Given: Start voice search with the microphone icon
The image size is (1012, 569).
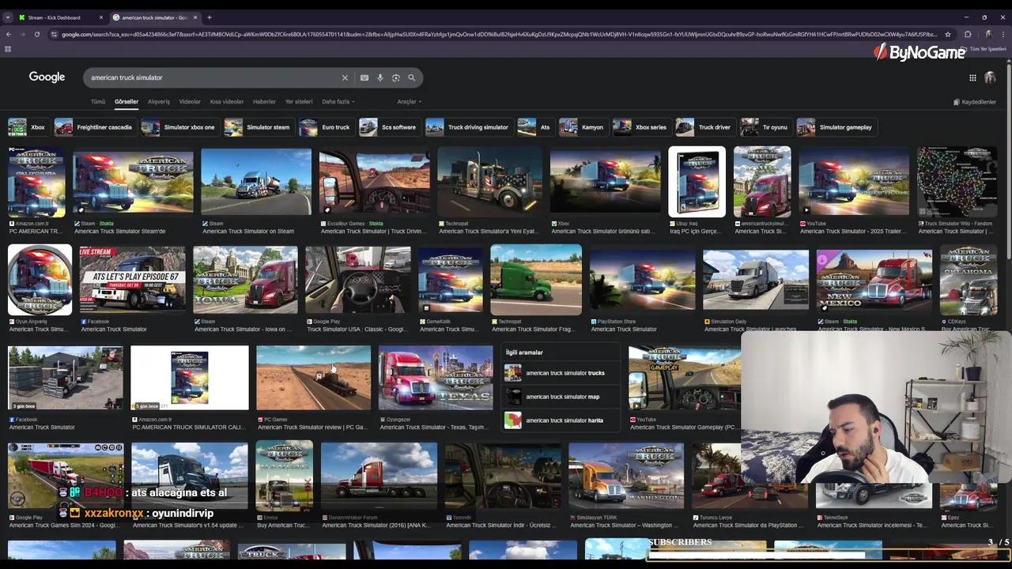Looking at the screenshot, I should pos(380,77).
